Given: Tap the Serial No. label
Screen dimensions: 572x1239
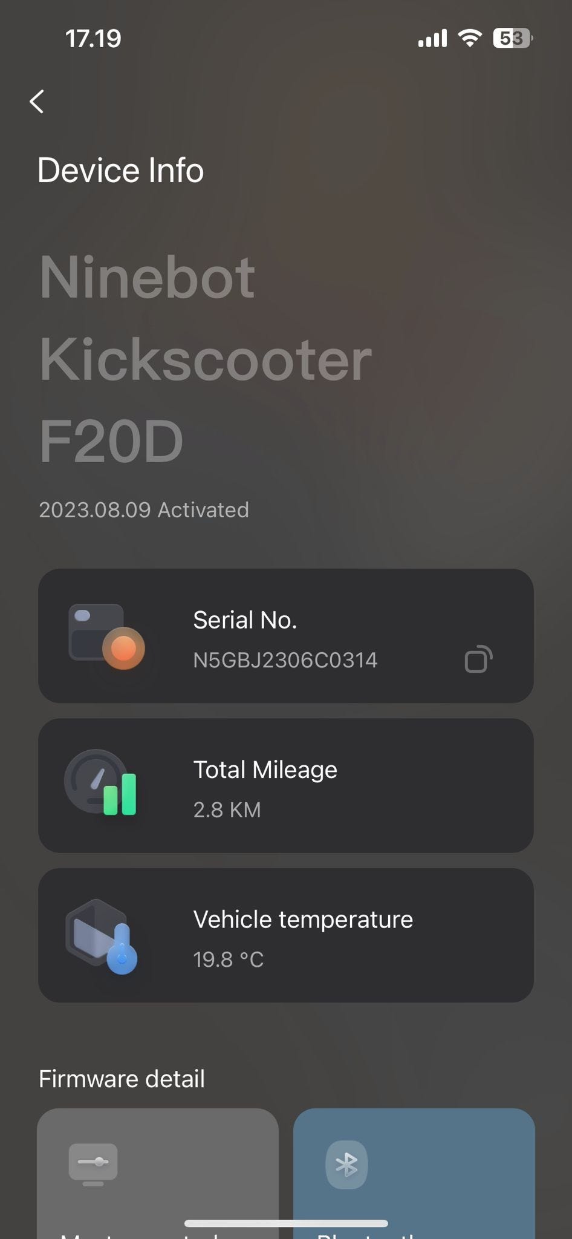Looking at the screenshot, I should 245,620.
